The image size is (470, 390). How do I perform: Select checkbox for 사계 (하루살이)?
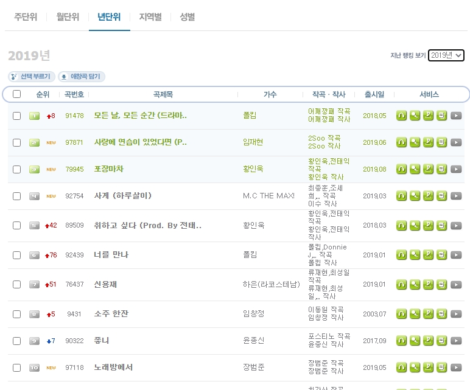(17, 196)
